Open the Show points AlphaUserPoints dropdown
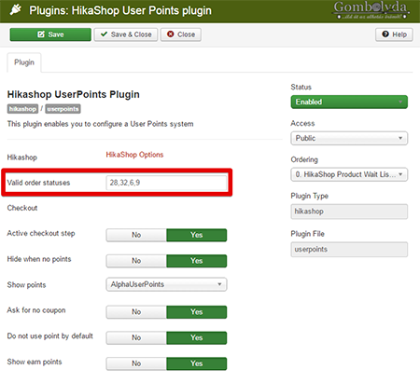Image resolution: width=420 pixels, height=383 pixels. click(166, 284)
